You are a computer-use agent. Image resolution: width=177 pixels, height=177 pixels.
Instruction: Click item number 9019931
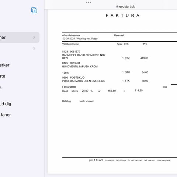click(x=75, y=63)
